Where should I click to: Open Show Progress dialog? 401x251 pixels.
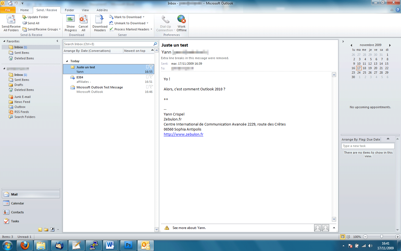click(x=71, y=23)
